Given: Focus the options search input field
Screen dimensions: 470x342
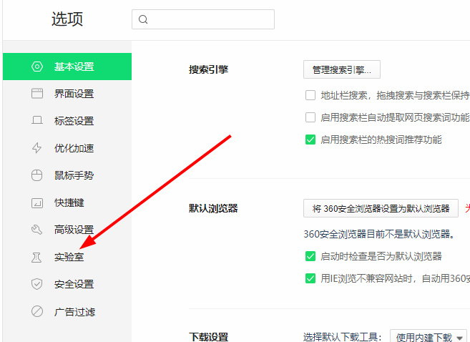Looking at the screenshot, I should [207, 20].
